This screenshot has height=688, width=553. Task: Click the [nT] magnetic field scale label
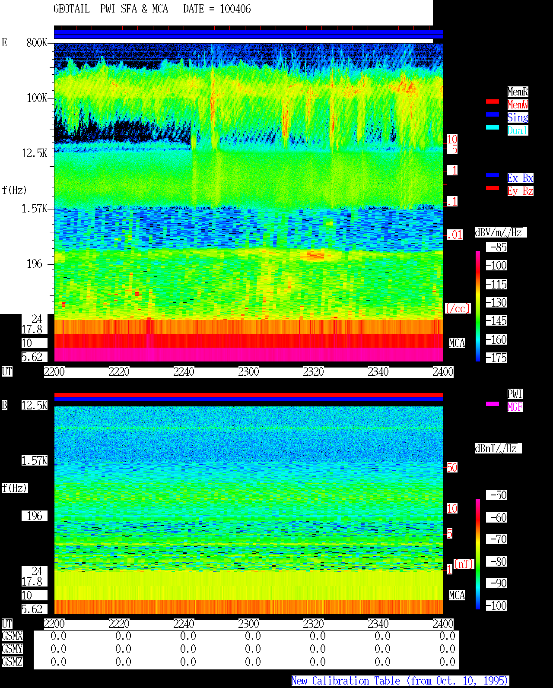(x=464, y=564)
